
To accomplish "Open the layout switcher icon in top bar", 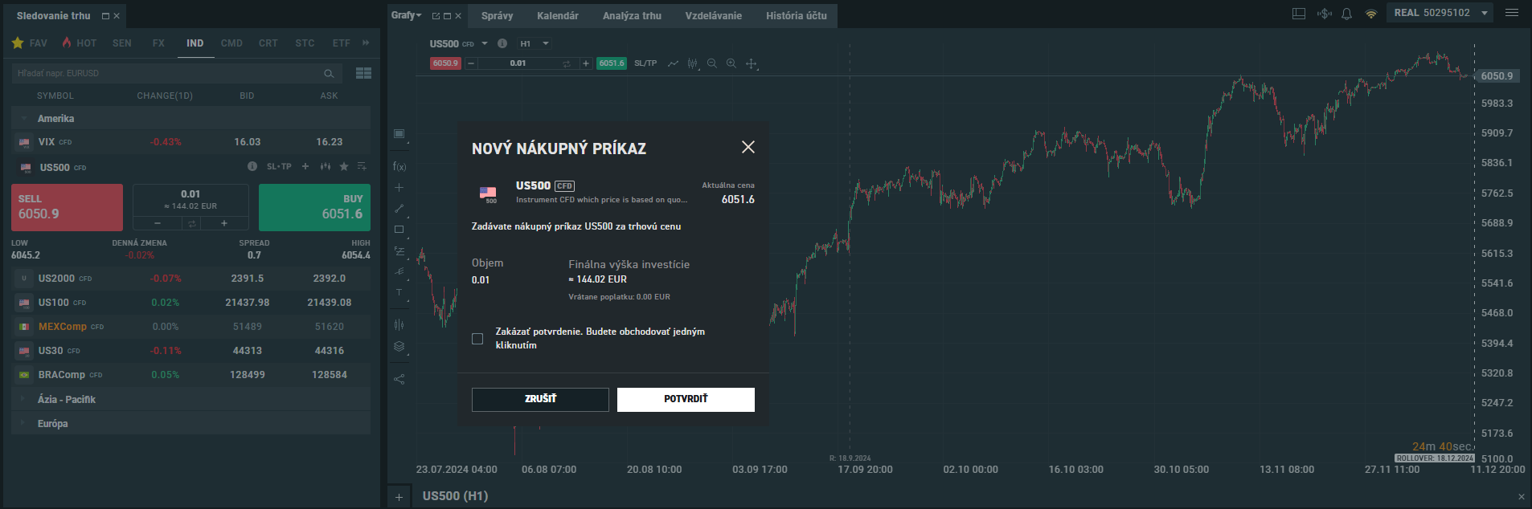I will (x=1299, y=14).
